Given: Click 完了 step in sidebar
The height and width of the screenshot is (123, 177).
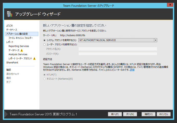Looking at the screenshot, I should pos(9,82).
